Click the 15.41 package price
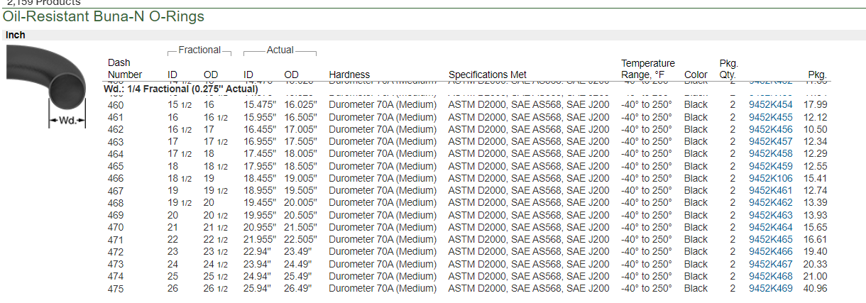 pos(815,178)
